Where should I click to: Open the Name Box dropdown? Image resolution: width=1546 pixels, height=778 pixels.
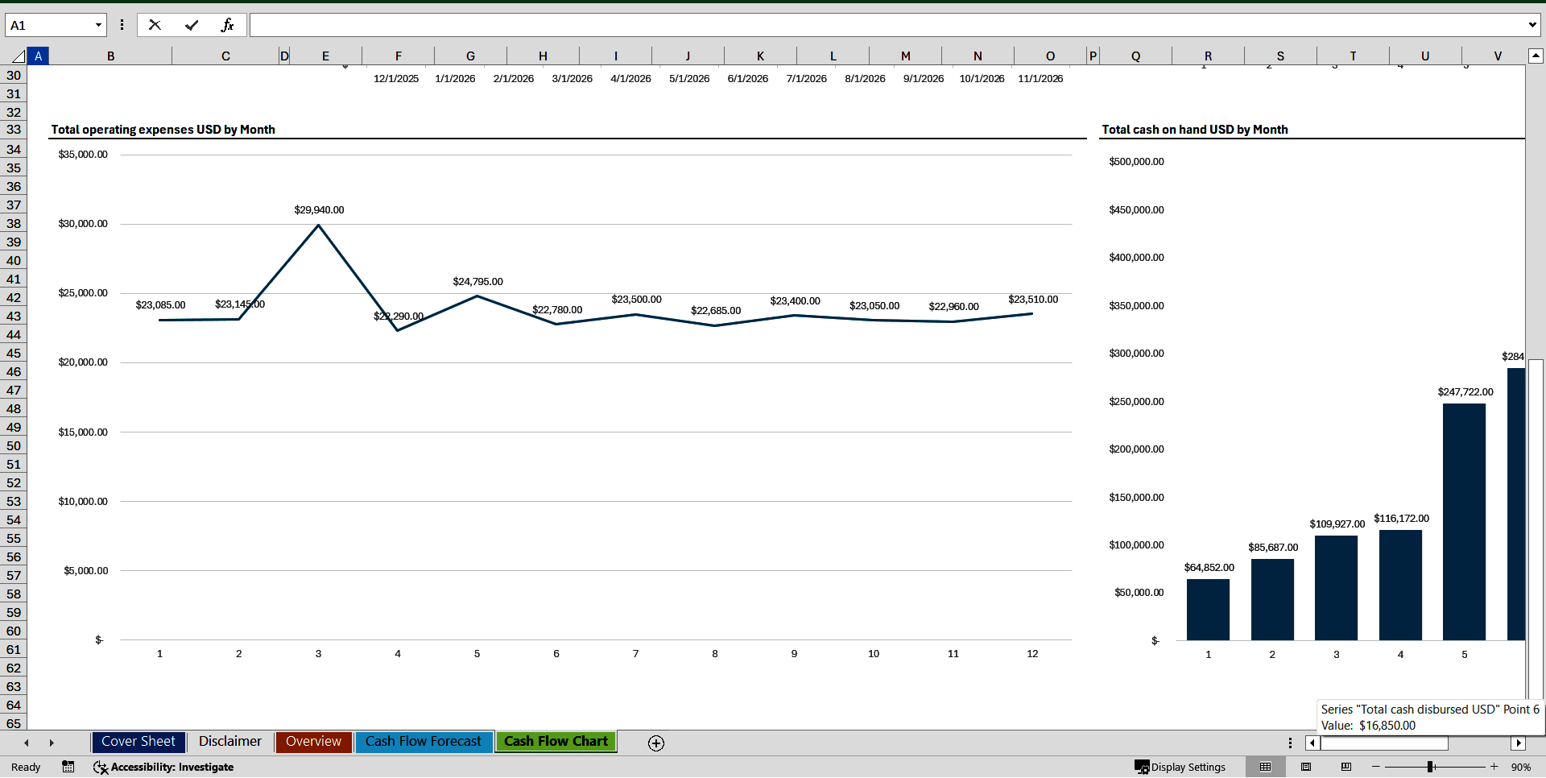click(98, 25)
